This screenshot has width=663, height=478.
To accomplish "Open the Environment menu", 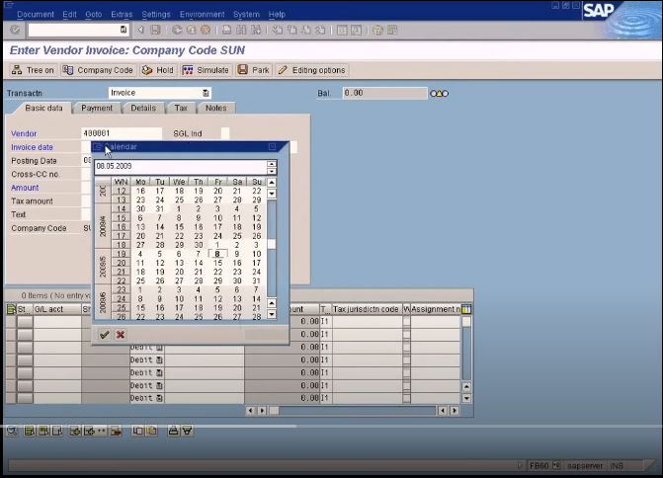I will [203, 15].
